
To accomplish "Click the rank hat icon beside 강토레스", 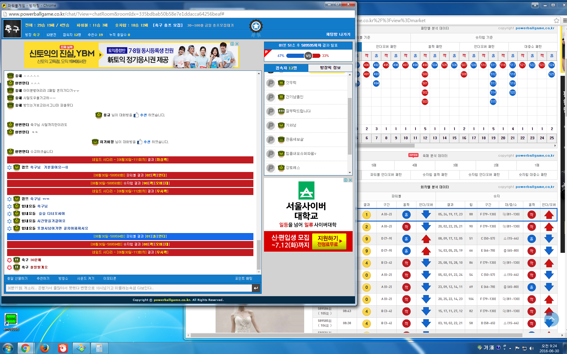I will [x=281, y=168].
